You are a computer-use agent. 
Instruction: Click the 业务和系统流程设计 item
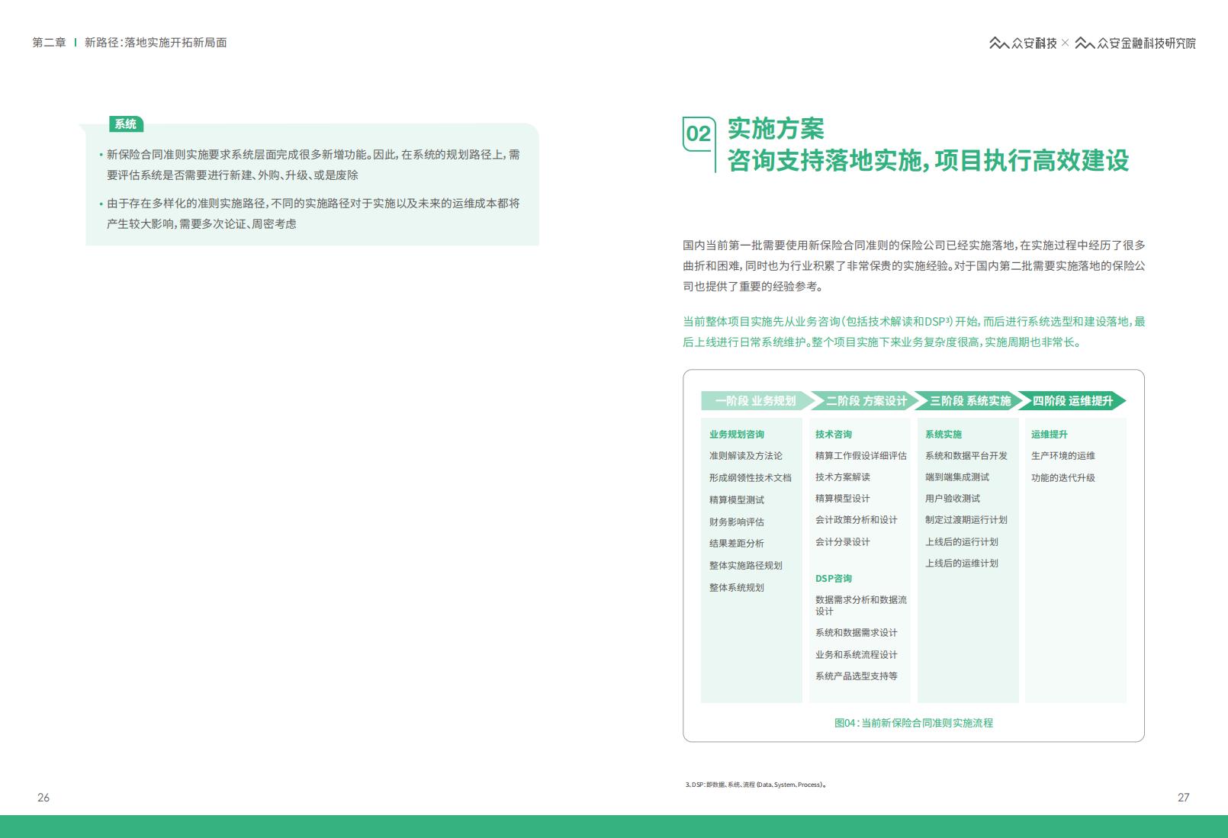pyautogui.click(x=857, y=655)
